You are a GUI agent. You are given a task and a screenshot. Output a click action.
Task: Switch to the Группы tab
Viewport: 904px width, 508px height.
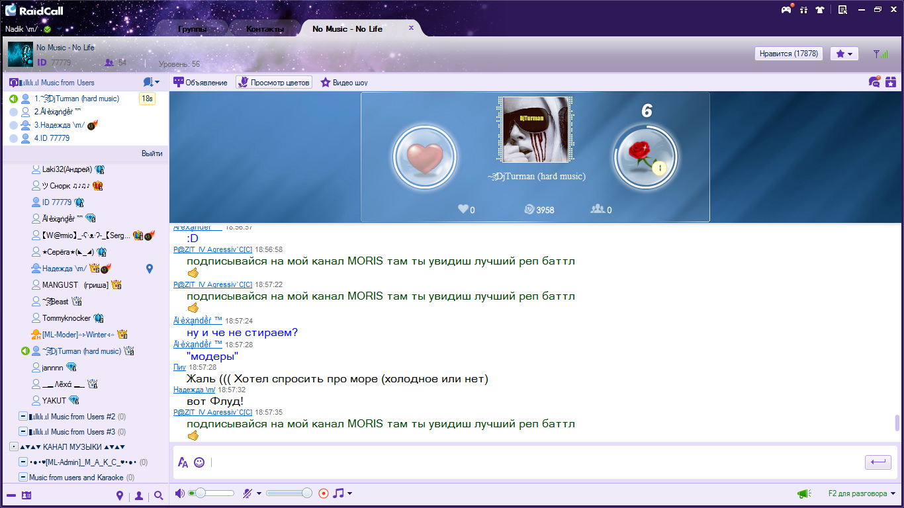(x=193, y=29)
